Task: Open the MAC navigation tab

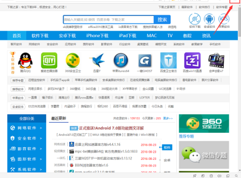Action: 152,36
